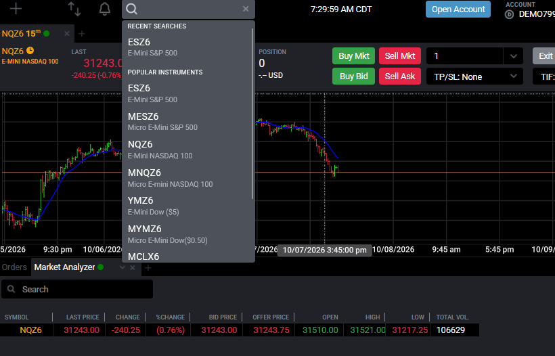Select MYMZ6 Micro E-Mini Dow($0.50)
This screenshot has width=555, height=356.
tap(187, 234)
